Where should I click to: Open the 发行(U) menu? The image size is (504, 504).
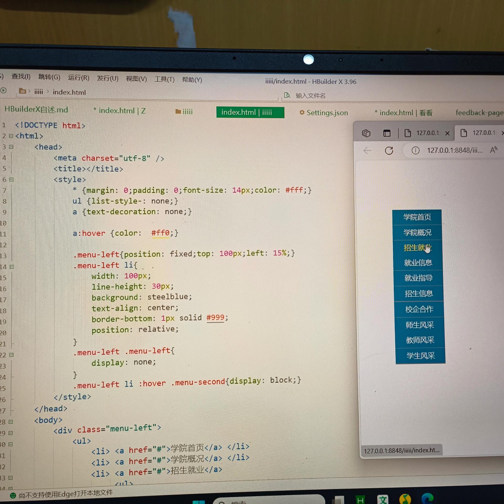[x=108, y=78]
